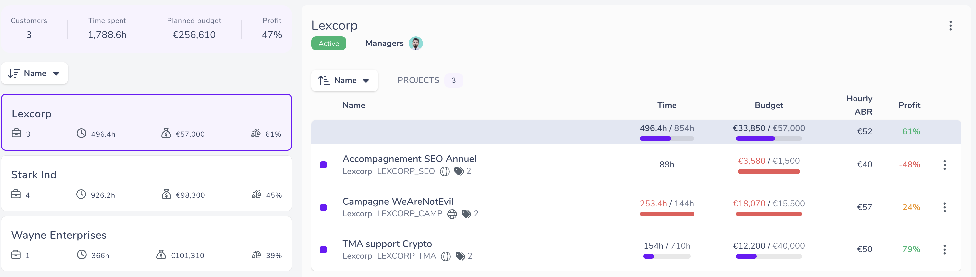Open the Campagne WeAreNotEvil project
This screenshot has width=976, height=277.
coord(398,201)
